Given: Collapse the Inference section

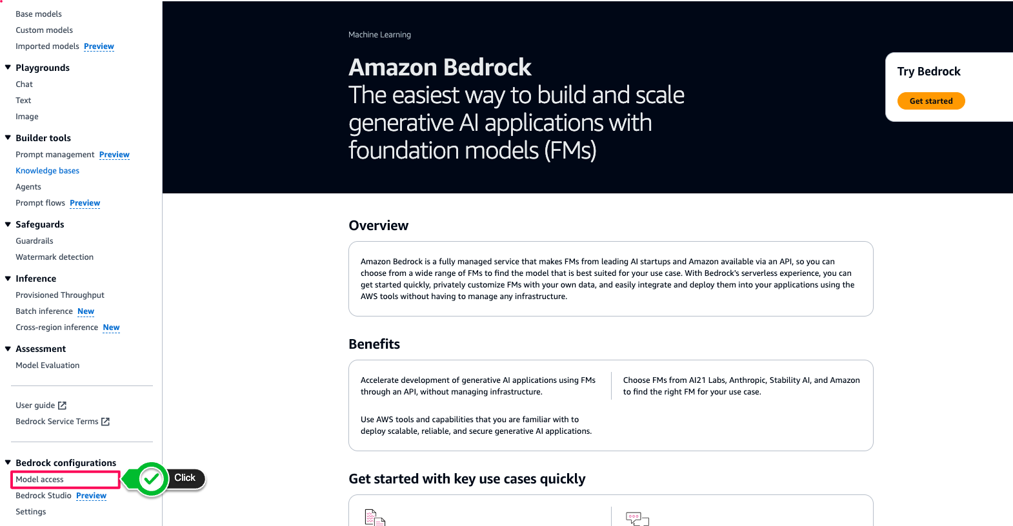Looking at the screenshot, I should (8, 278).
